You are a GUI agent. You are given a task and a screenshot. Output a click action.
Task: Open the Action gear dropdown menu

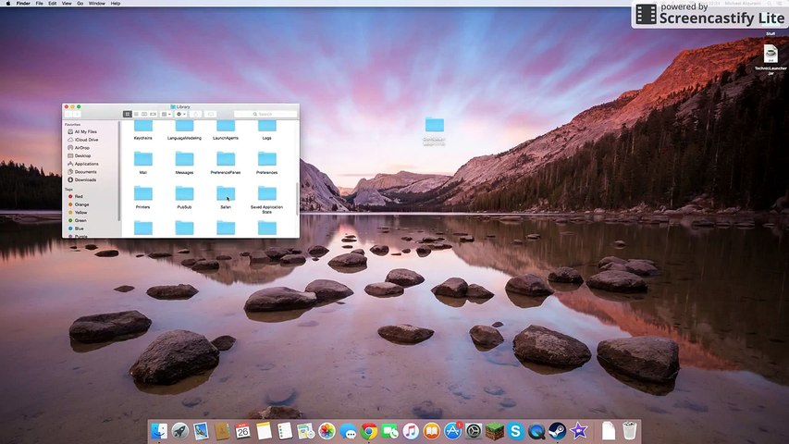pos(180,114)
